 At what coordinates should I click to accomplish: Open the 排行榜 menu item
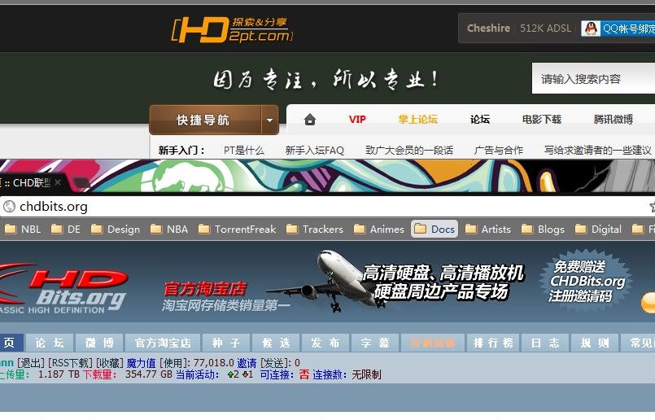[493, 343]
